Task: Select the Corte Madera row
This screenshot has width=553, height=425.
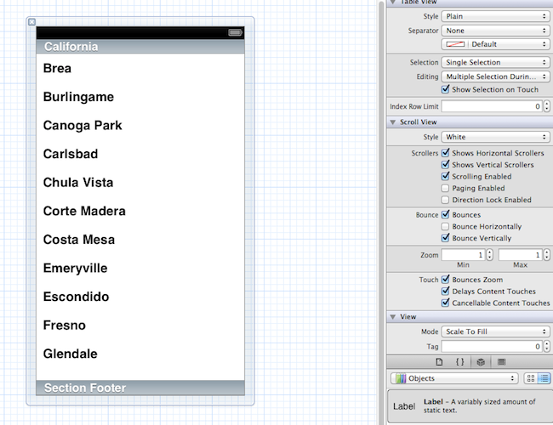Action: click(x=140, y=211)
